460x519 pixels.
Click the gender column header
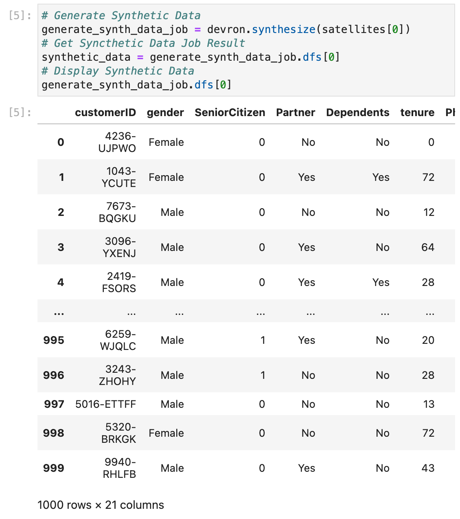[x=165, y=113]
